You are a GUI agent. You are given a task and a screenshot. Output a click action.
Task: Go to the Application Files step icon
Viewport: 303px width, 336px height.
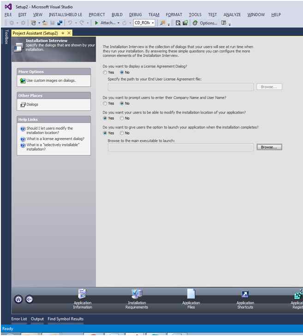click(191, 294)
